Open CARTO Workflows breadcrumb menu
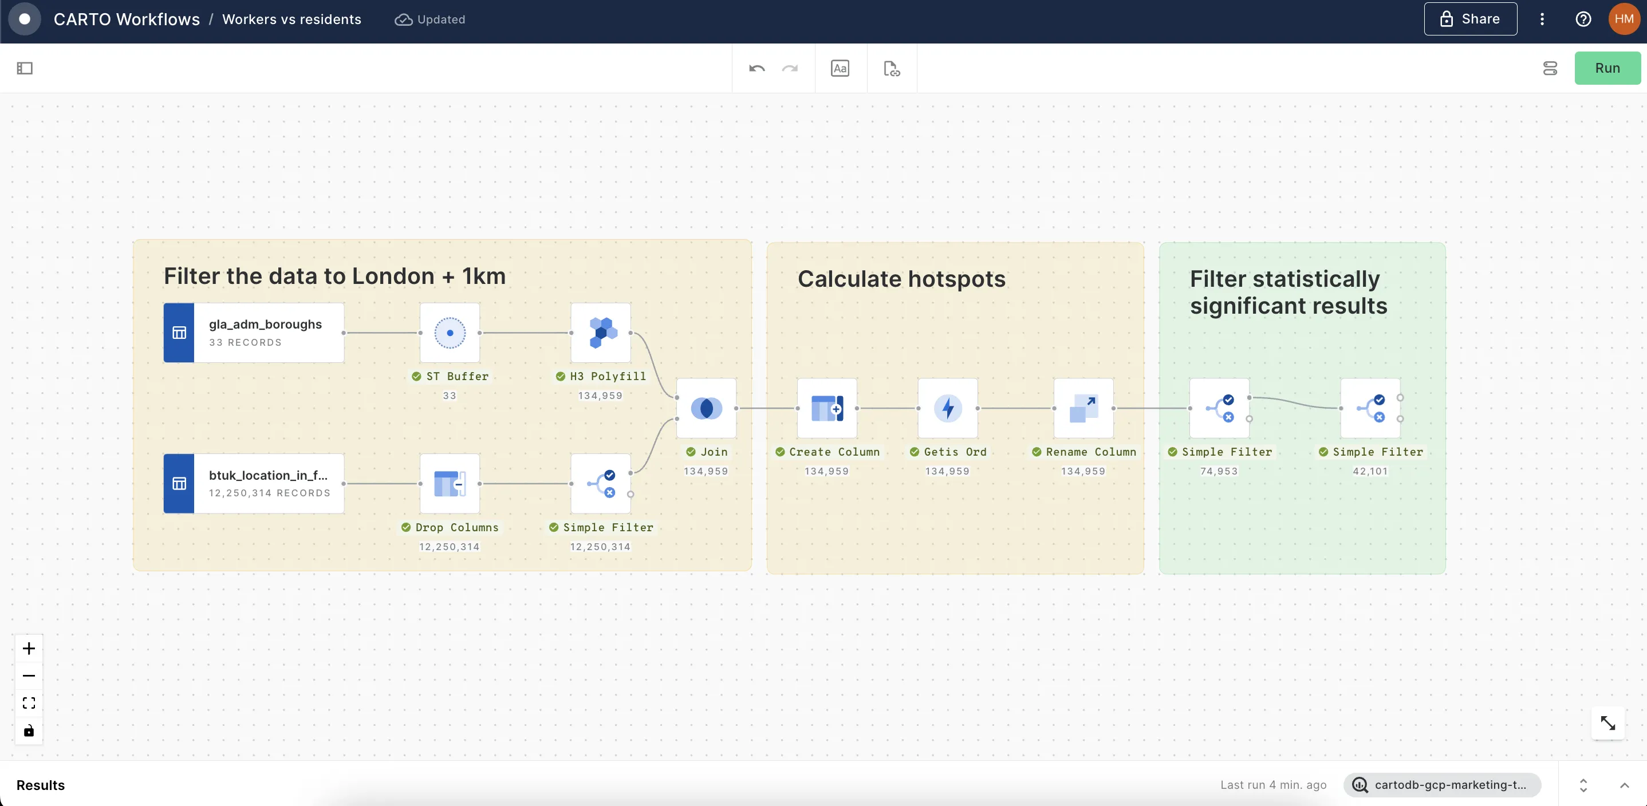The height and width of the screenshot is (806, 1647). pyautogui.click(x=126, y=19)
